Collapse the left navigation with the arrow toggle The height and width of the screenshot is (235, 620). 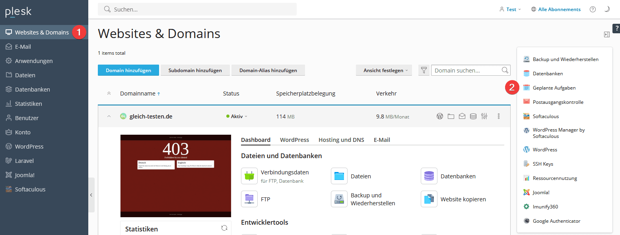pyautogui.click(x=92, y=195)
